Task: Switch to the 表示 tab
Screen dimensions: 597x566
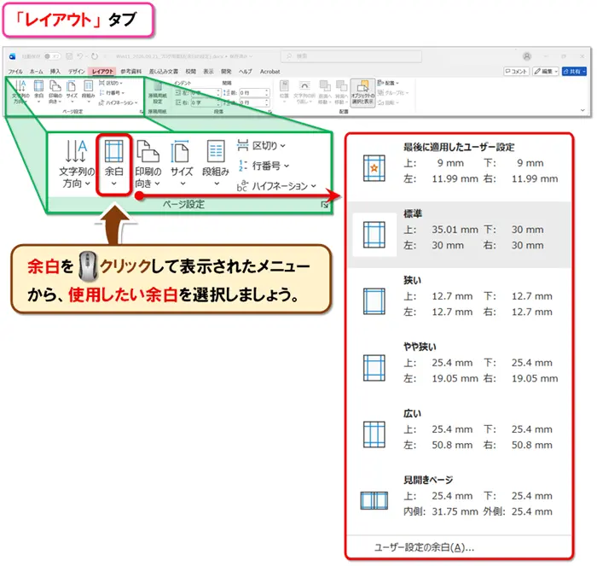Action: click(x=208, y=72)
